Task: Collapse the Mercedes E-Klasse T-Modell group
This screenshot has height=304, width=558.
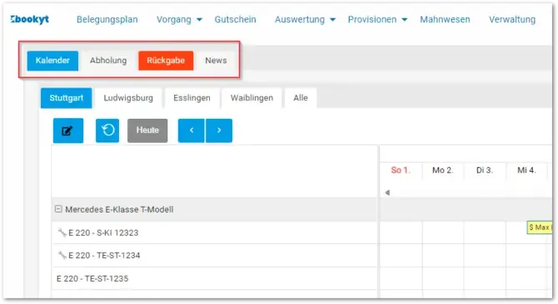Action: [58, 209]
